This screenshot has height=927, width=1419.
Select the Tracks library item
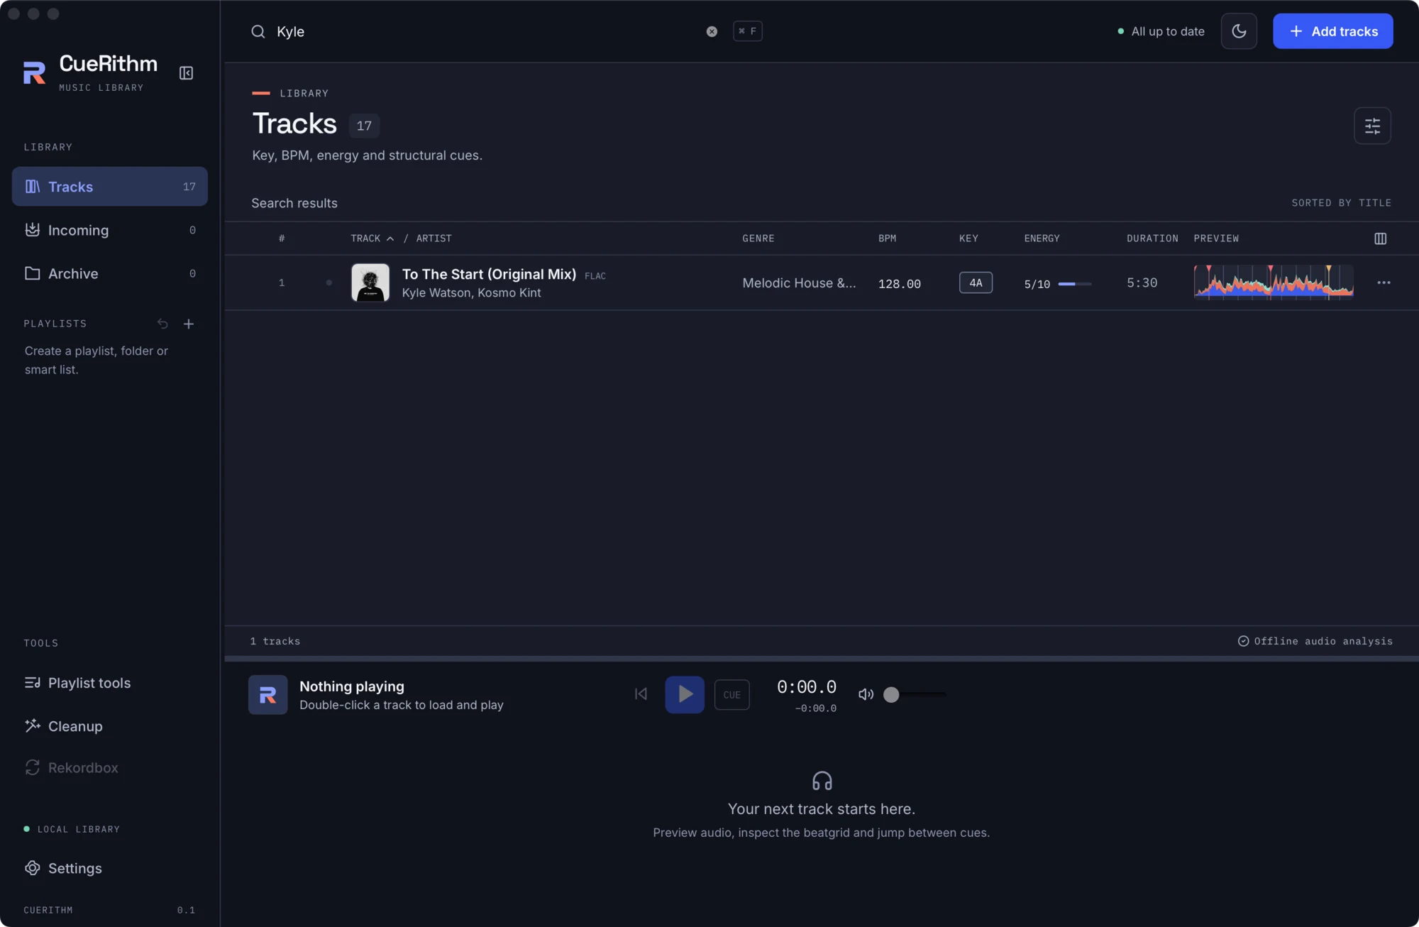[110, 187]
